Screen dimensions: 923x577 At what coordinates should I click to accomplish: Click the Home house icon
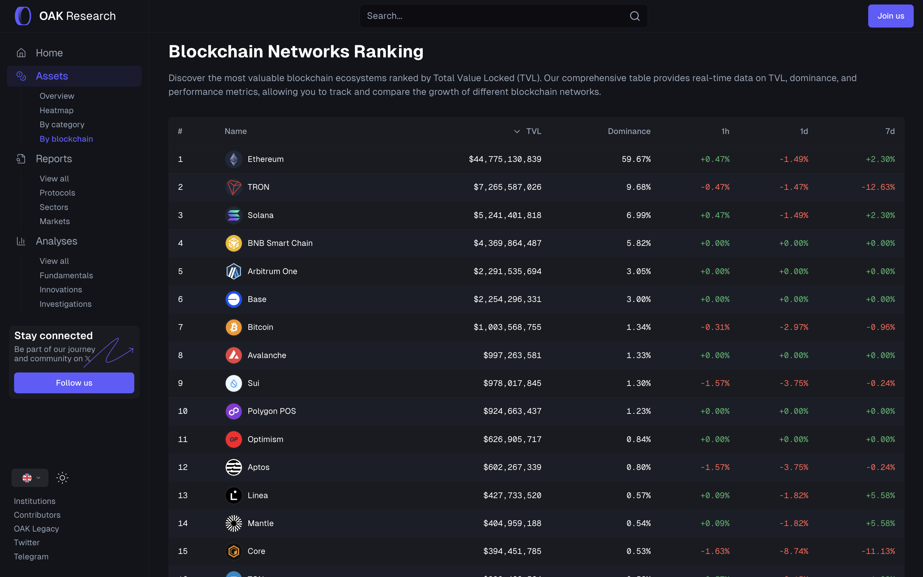(x=21, y=53)
